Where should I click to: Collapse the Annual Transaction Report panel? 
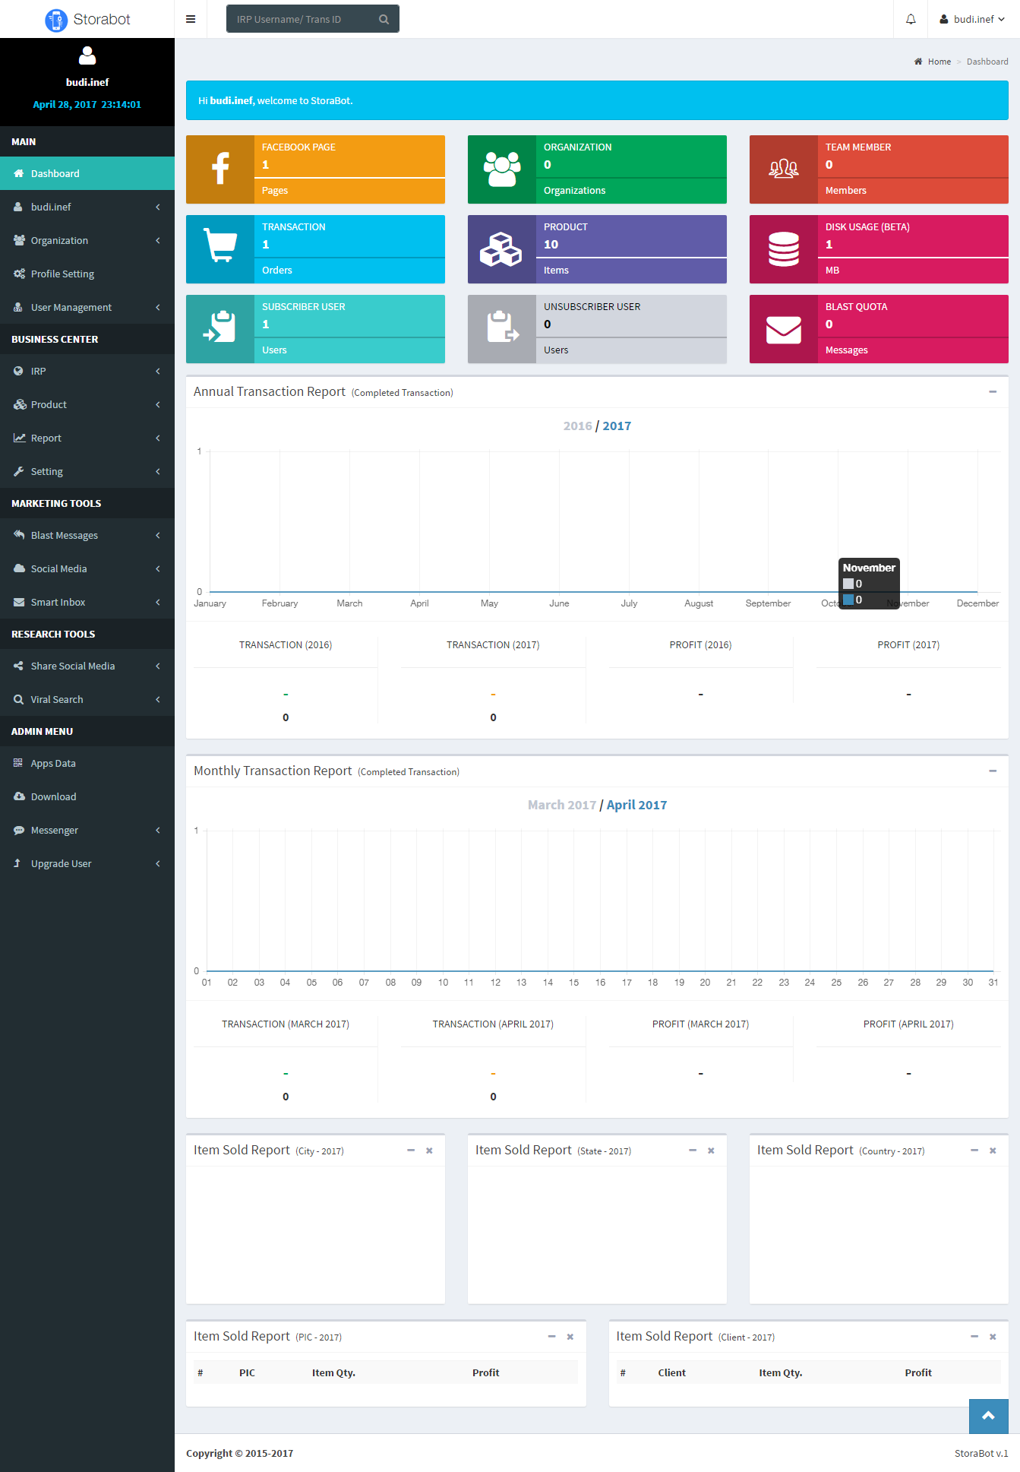[993, 391]
